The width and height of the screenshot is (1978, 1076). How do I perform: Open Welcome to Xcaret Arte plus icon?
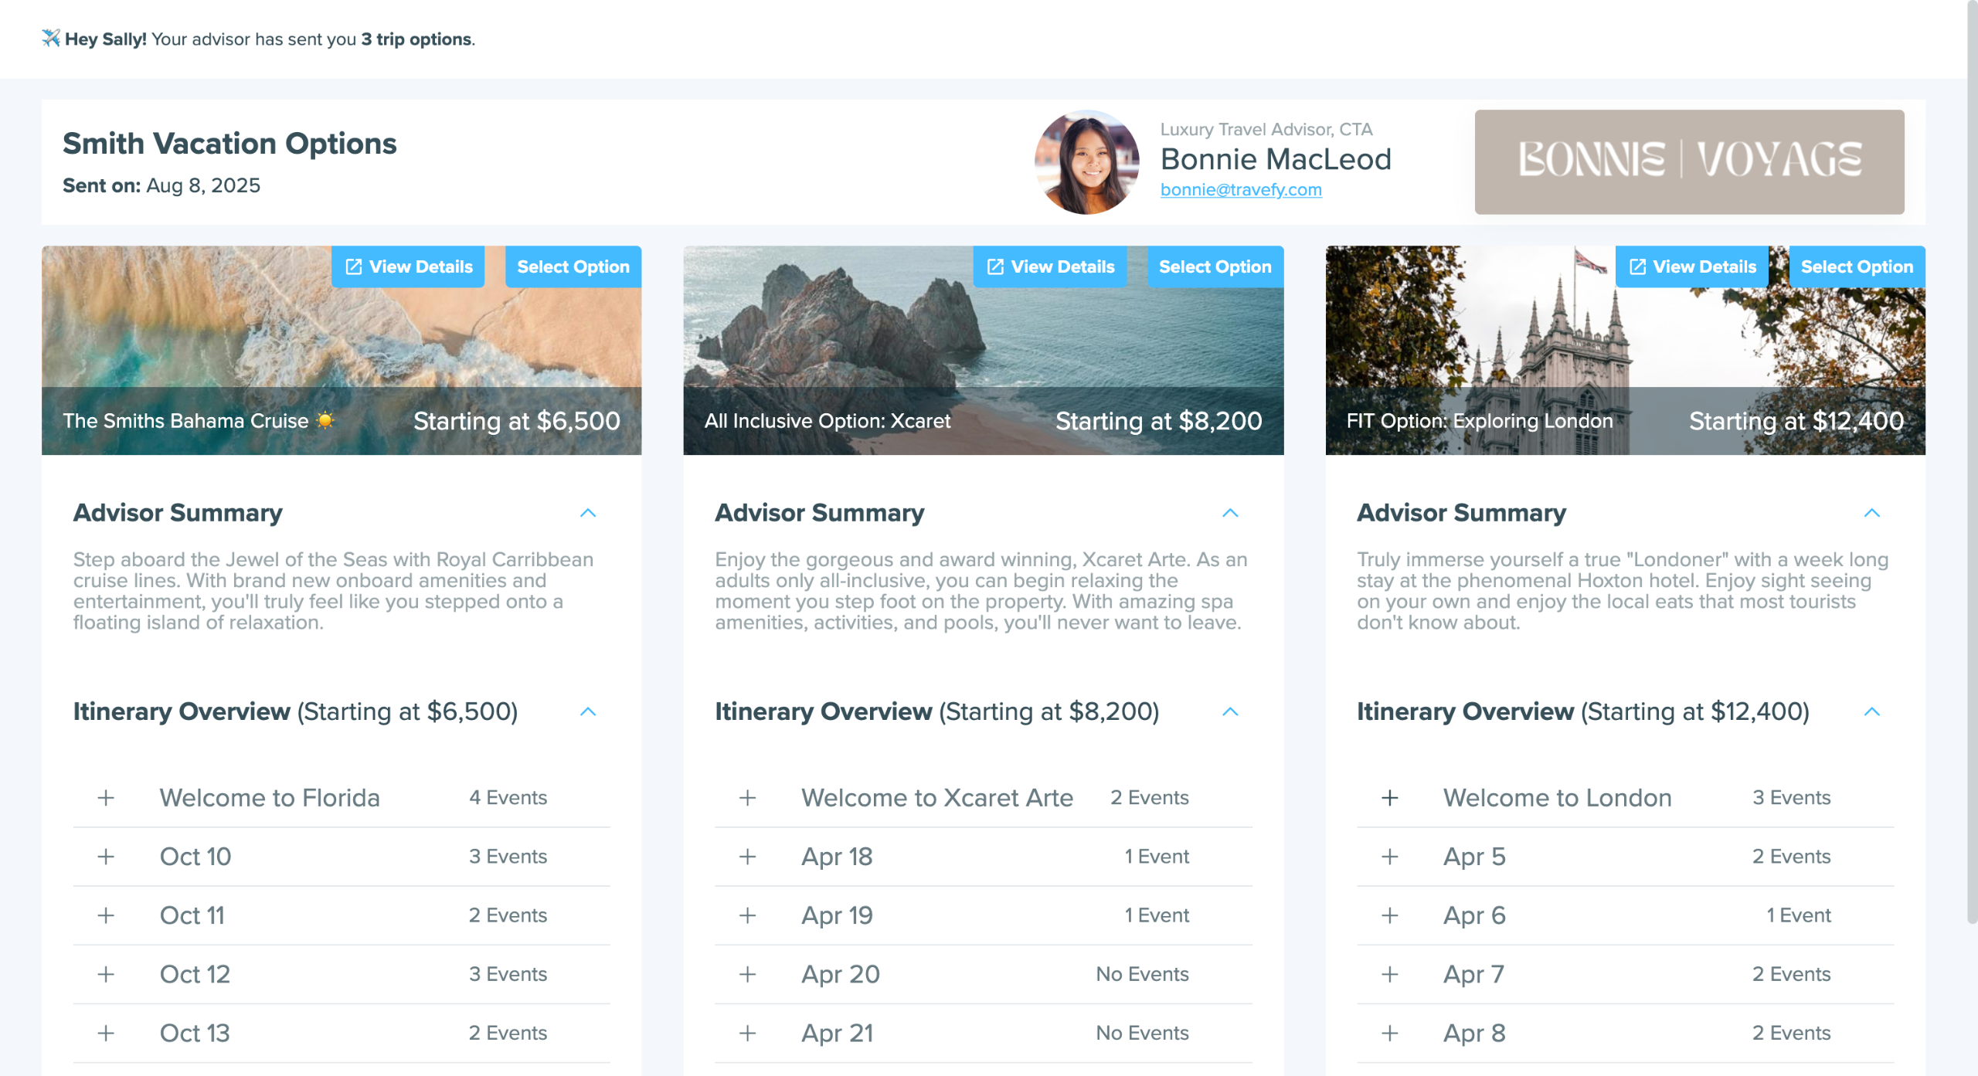pos(747,798)
